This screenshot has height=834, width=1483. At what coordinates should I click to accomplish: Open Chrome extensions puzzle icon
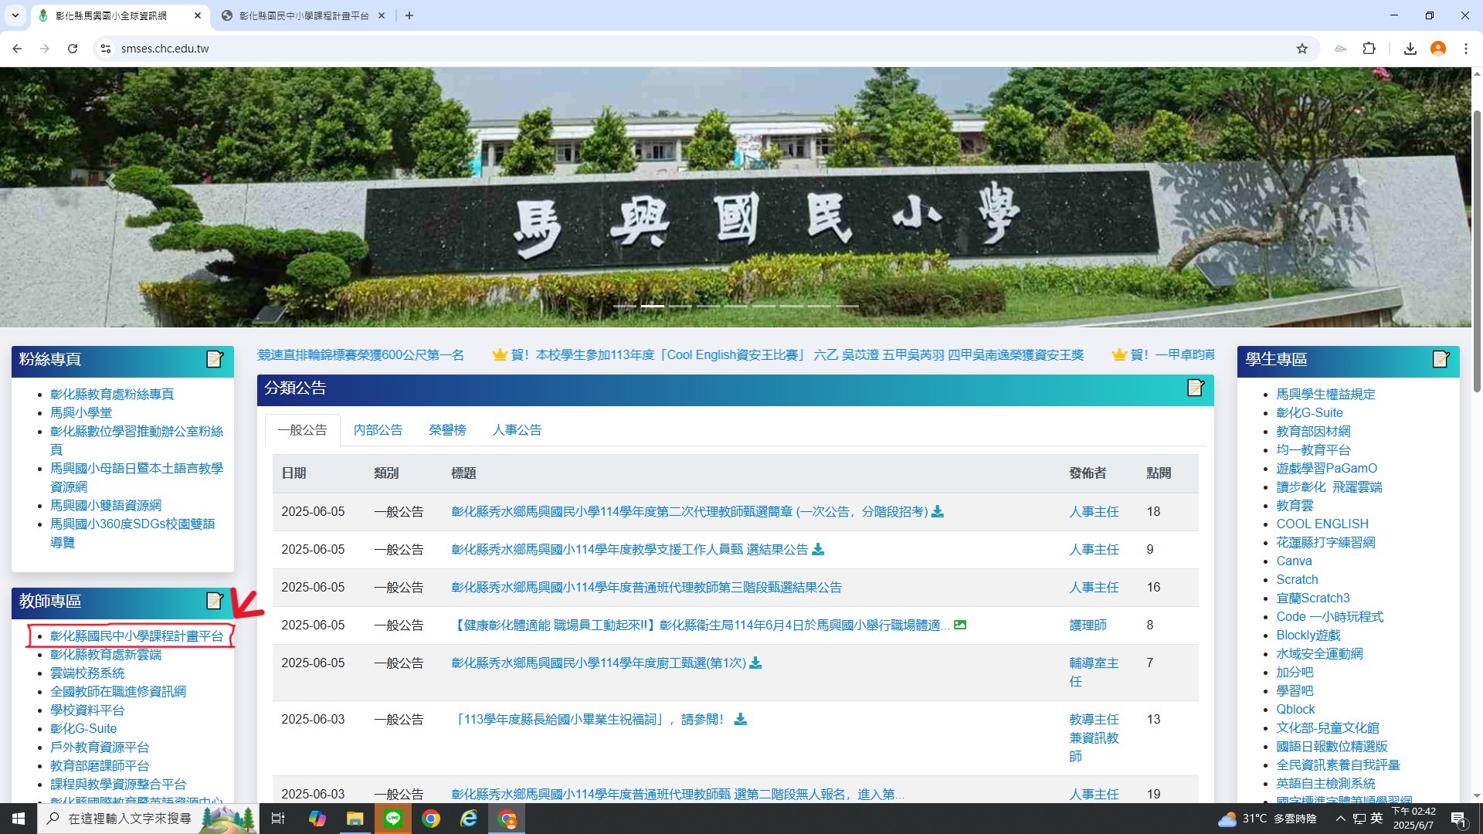tap(1369, 49)
